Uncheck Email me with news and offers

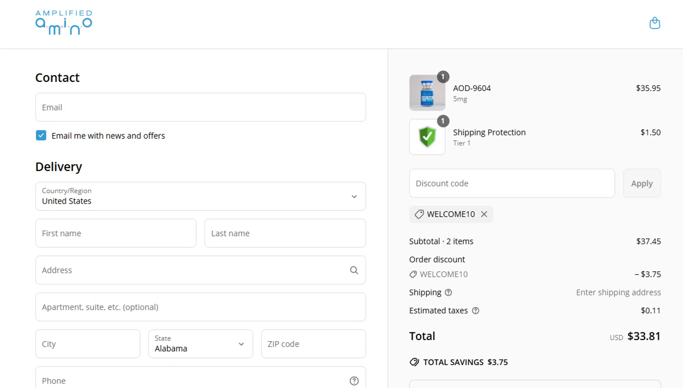tap(41, 135)
